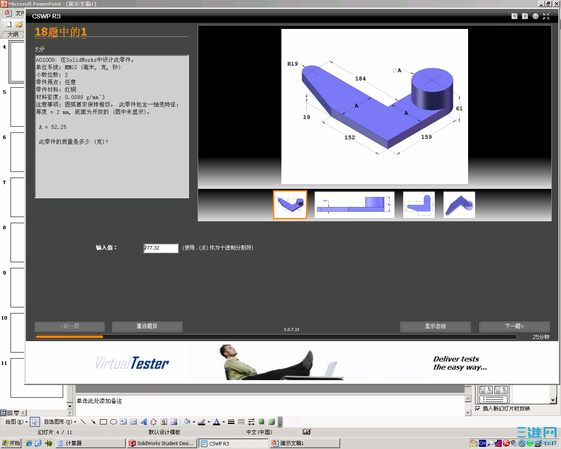Click the upload arrow icon in CSWP R3 header
The image size is (561, 449).
click(525, 16)
